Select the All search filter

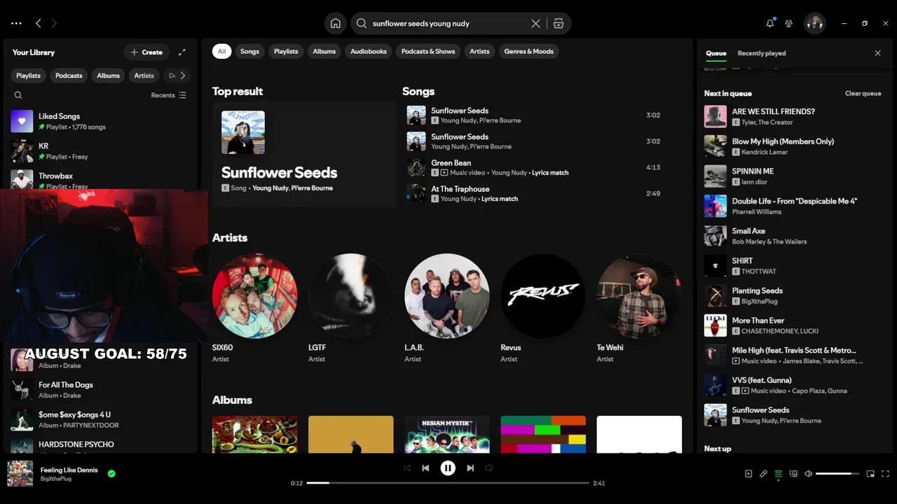(221, 51)
